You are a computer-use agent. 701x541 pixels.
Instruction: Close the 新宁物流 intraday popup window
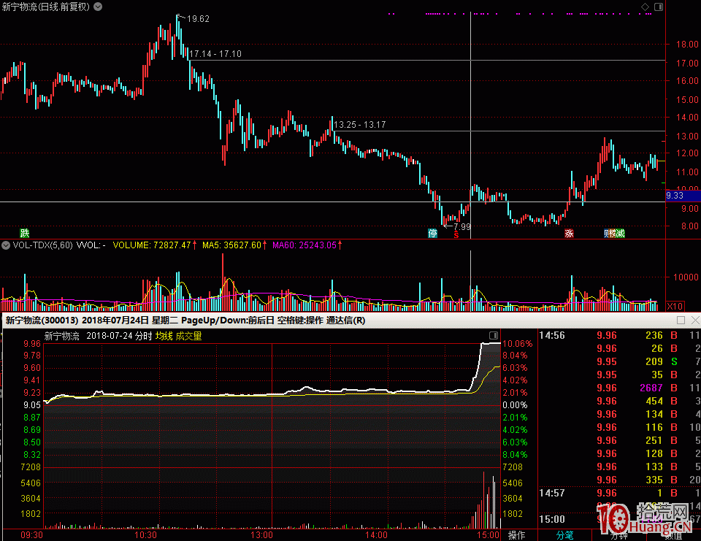coord(694,321)
